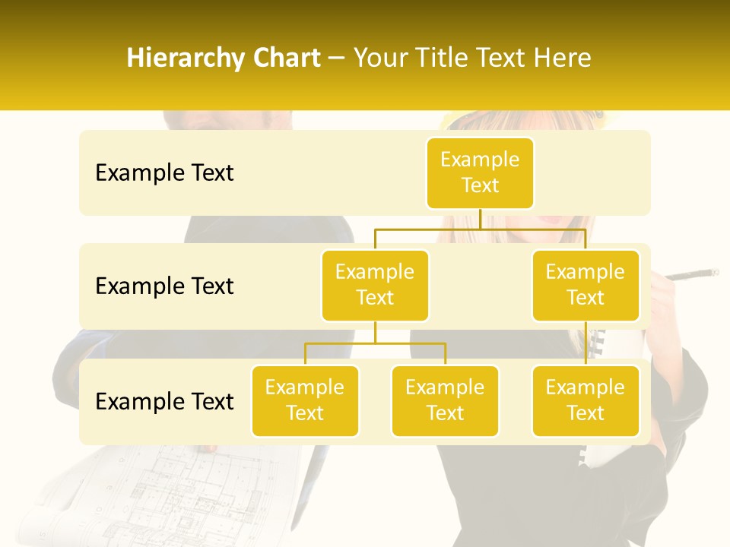
Task: Select the bottom-row middle yellow box
Action: (445, 401)
